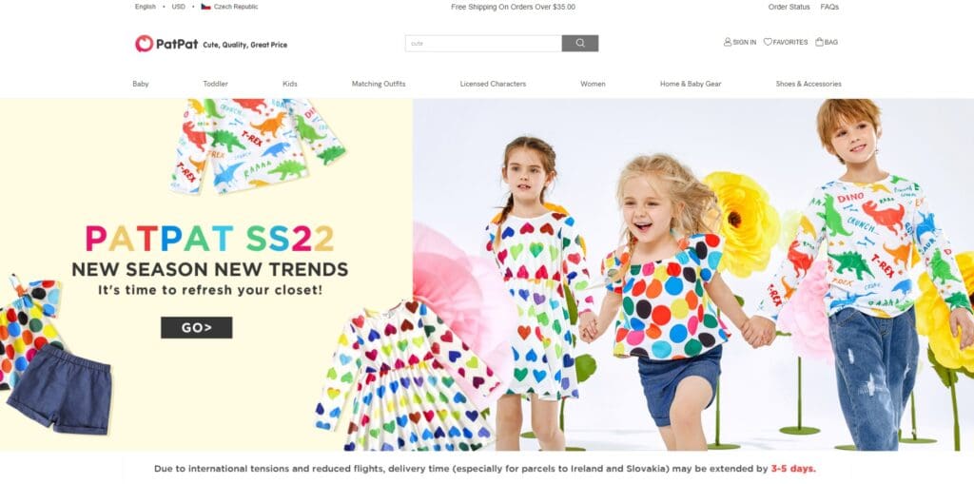Viewport: 974px width, 484px height.
Task: Open Favorites heart icon
Action: click(768, 42)
